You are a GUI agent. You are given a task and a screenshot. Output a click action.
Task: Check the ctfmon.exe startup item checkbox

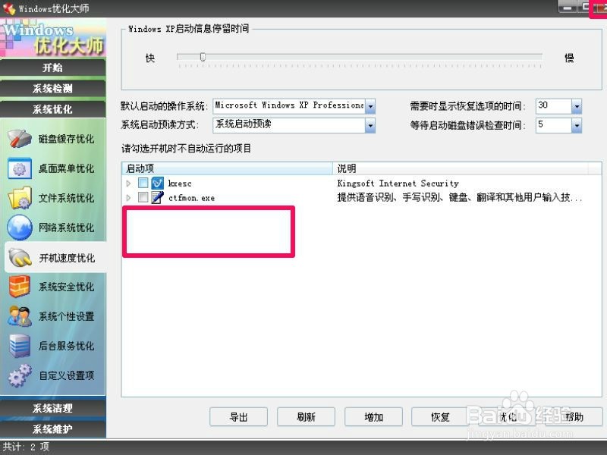[x=143, y=197]
